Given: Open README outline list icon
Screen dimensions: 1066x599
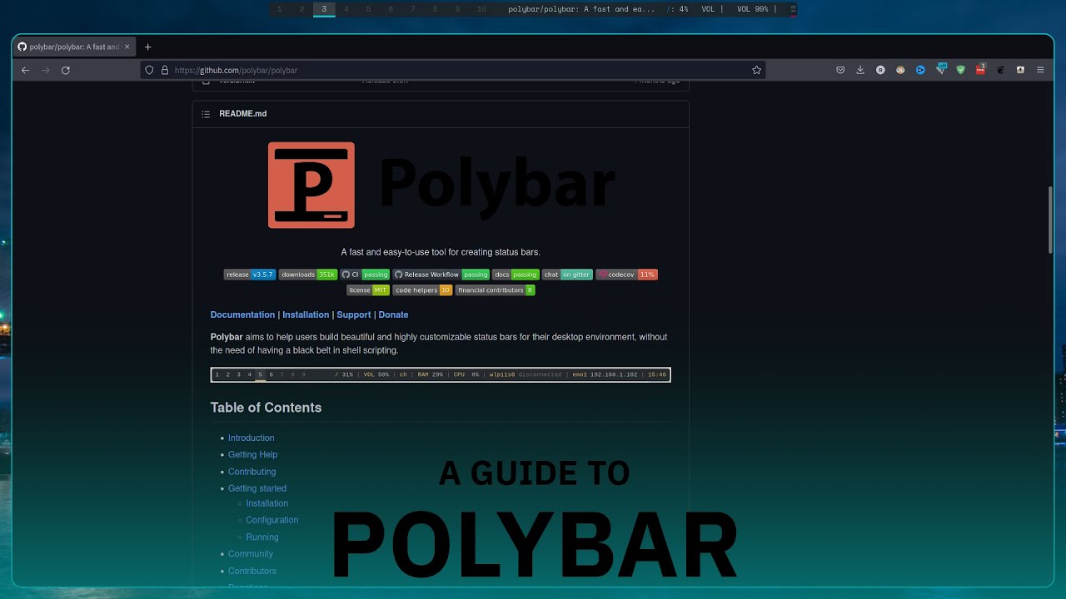Looking at the screenshot, I should point(206,114).
